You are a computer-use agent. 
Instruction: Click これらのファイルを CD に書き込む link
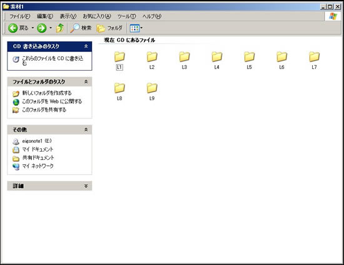(x=53, y=61)
